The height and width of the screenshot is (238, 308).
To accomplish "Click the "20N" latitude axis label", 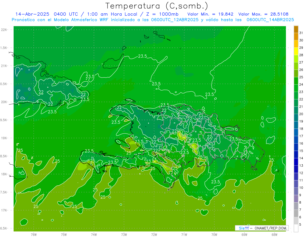I will [4, 102].
